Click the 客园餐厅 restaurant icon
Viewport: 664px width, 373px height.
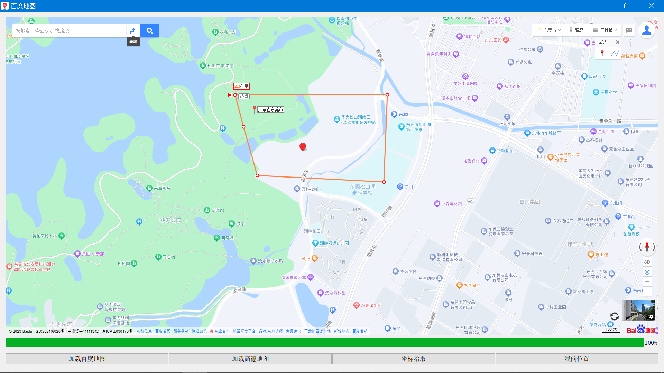click(x=460, y=285)
